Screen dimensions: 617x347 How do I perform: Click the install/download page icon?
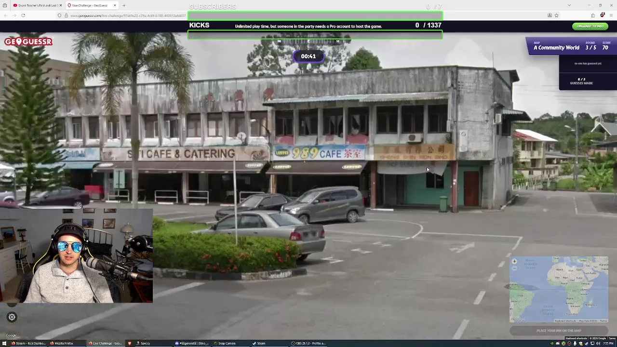coord(550,15)
